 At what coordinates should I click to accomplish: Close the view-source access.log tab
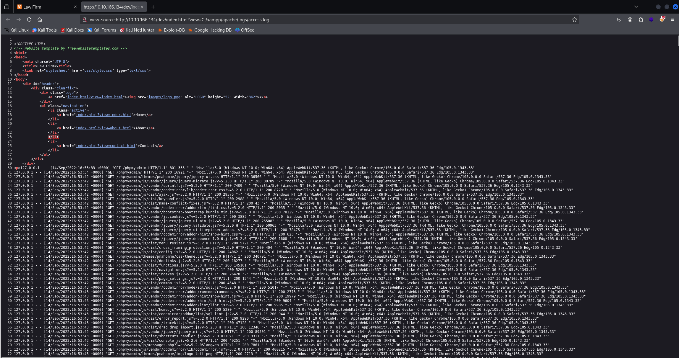click(142, 7)
